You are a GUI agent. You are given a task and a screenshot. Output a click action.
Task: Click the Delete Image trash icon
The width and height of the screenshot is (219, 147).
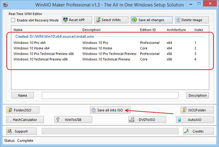[x=178, y=20]
